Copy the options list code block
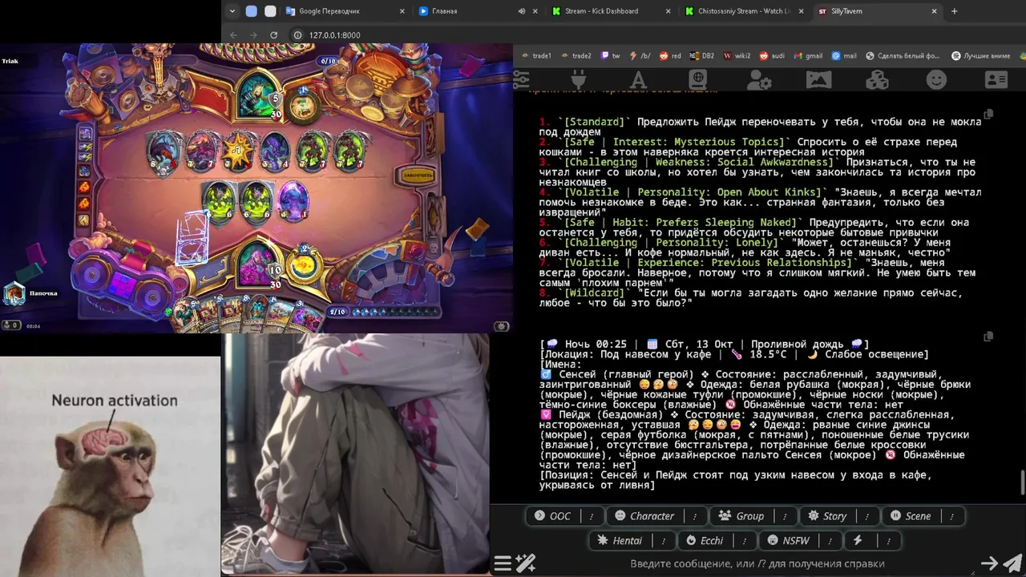Image resolution: width=1026 pixels, height=577 pixels. [988, 115]
